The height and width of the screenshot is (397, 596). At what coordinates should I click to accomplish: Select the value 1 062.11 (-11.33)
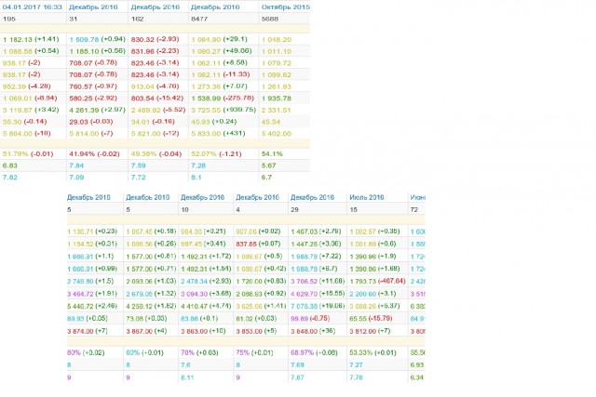(221, 74)
